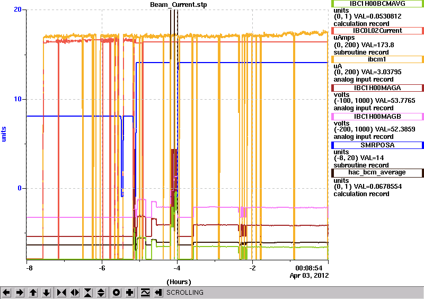
Task: Click the x-axis -8 tick label
Action: click(x=29, y=268)
